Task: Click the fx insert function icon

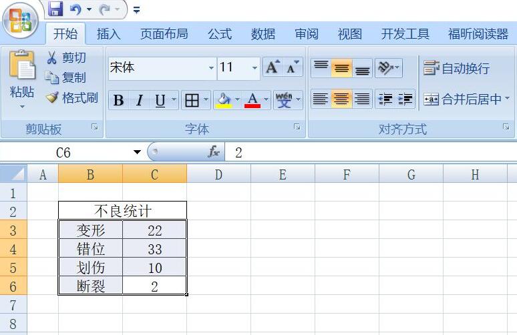Action: (x=214, y=152)
